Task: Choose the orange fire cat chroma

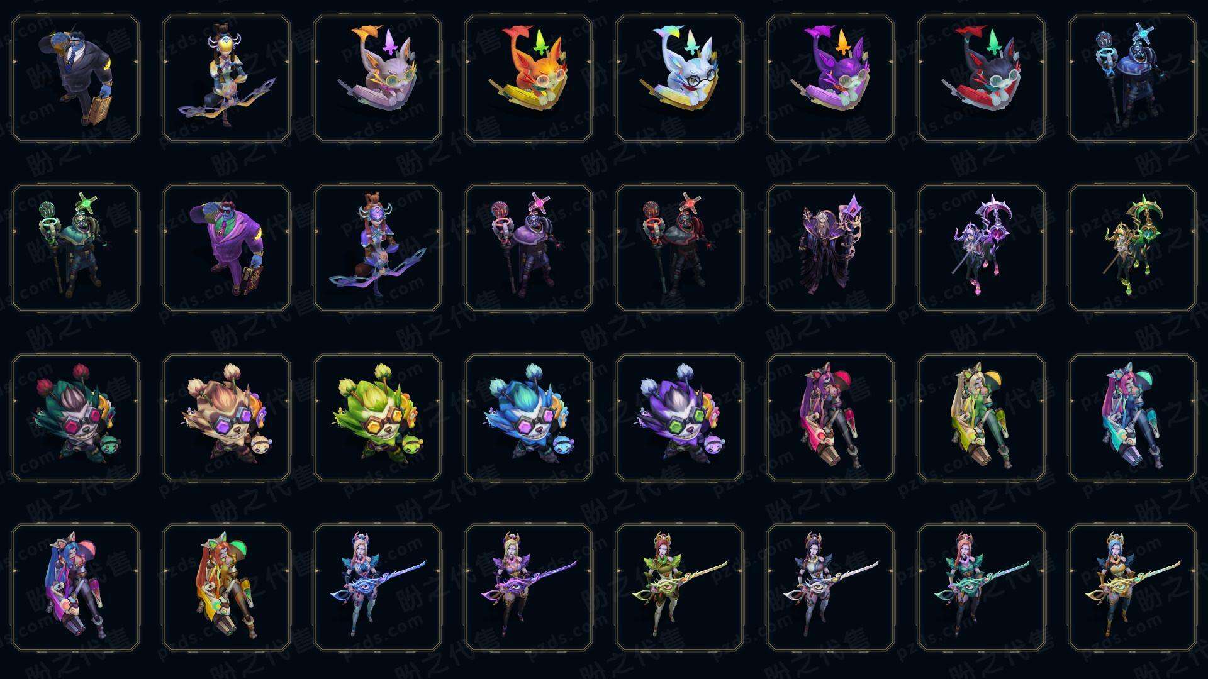Action: pyautogui.click(x=528, y=79)
